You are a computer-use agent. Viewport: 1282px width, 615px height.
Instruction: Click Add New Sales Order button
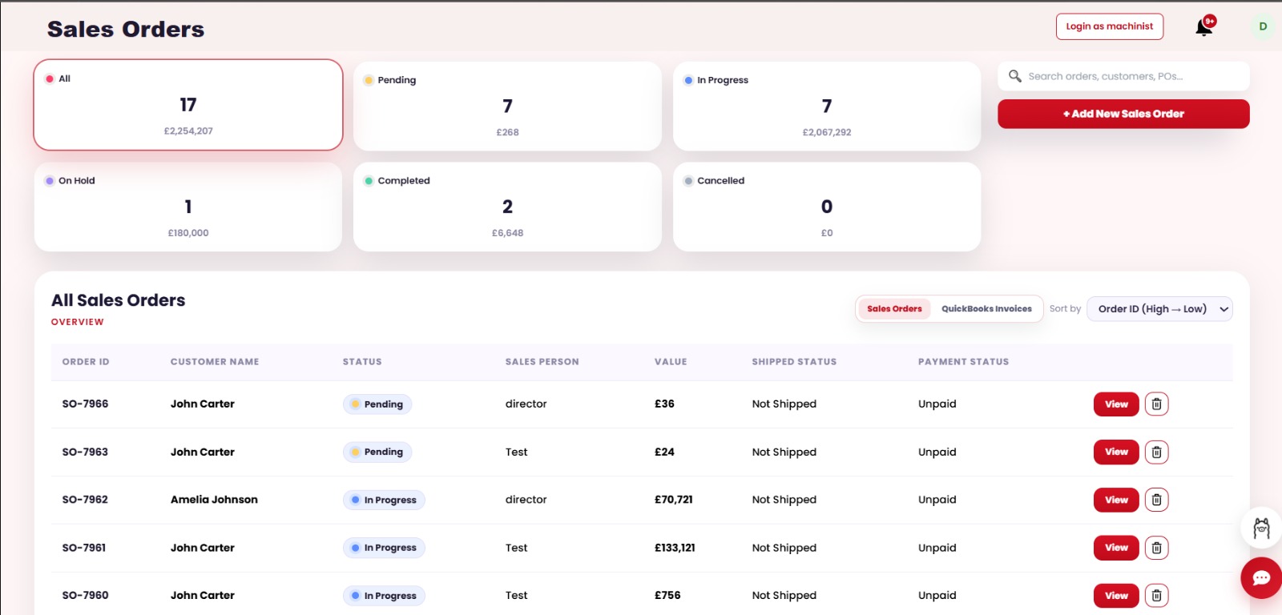pyautogui.click(x=1123, y=114)
